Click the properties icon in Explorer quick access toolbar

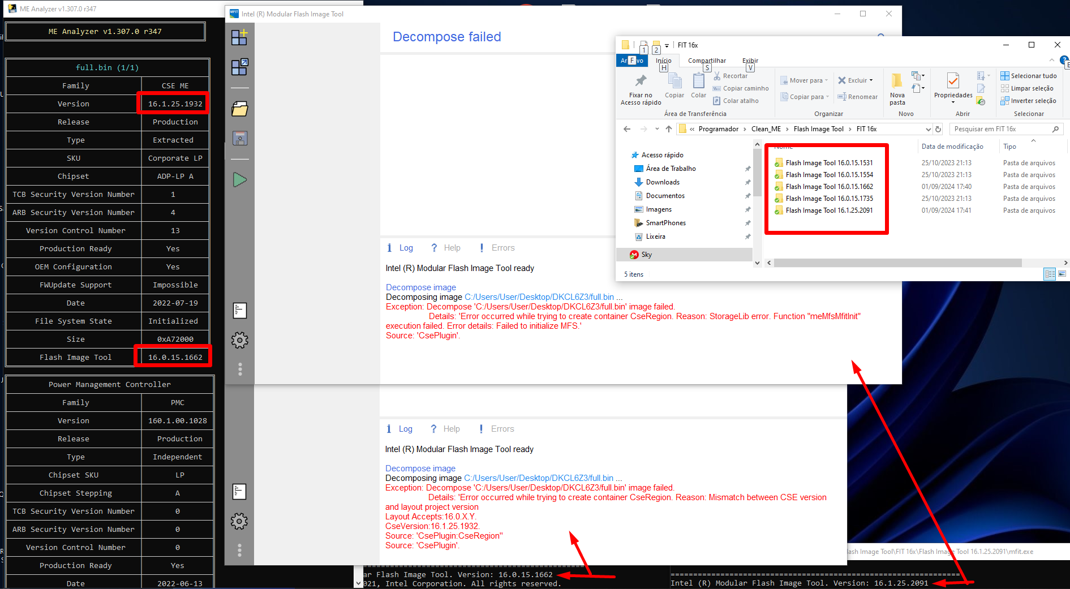644,46
